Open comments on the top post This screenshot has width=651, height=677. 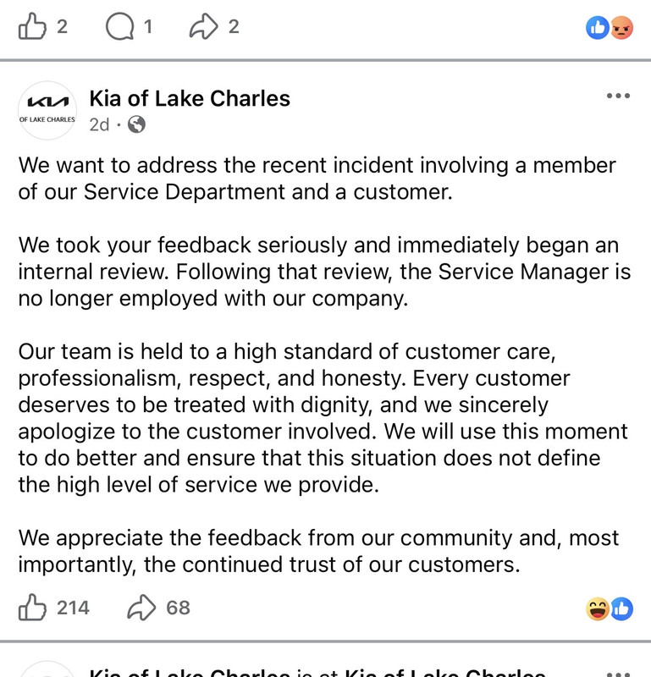[x=119, y=26]
